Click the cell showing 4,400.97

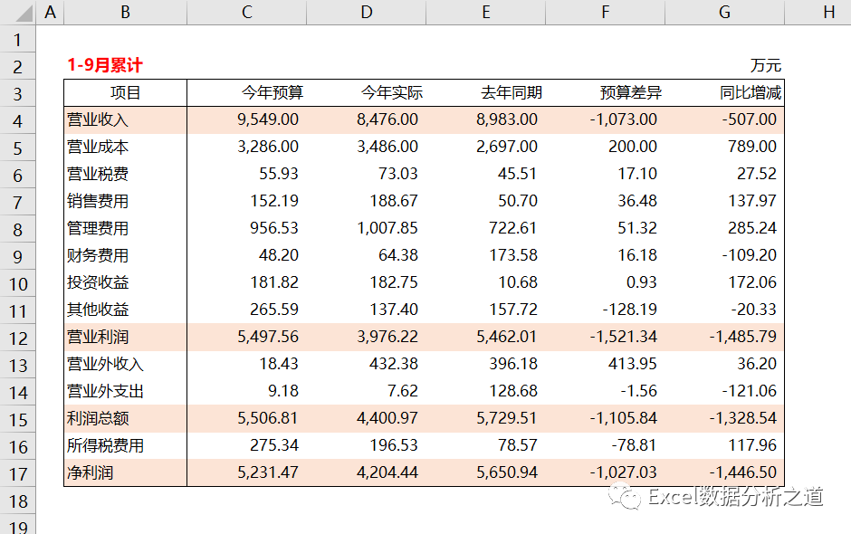367,418
